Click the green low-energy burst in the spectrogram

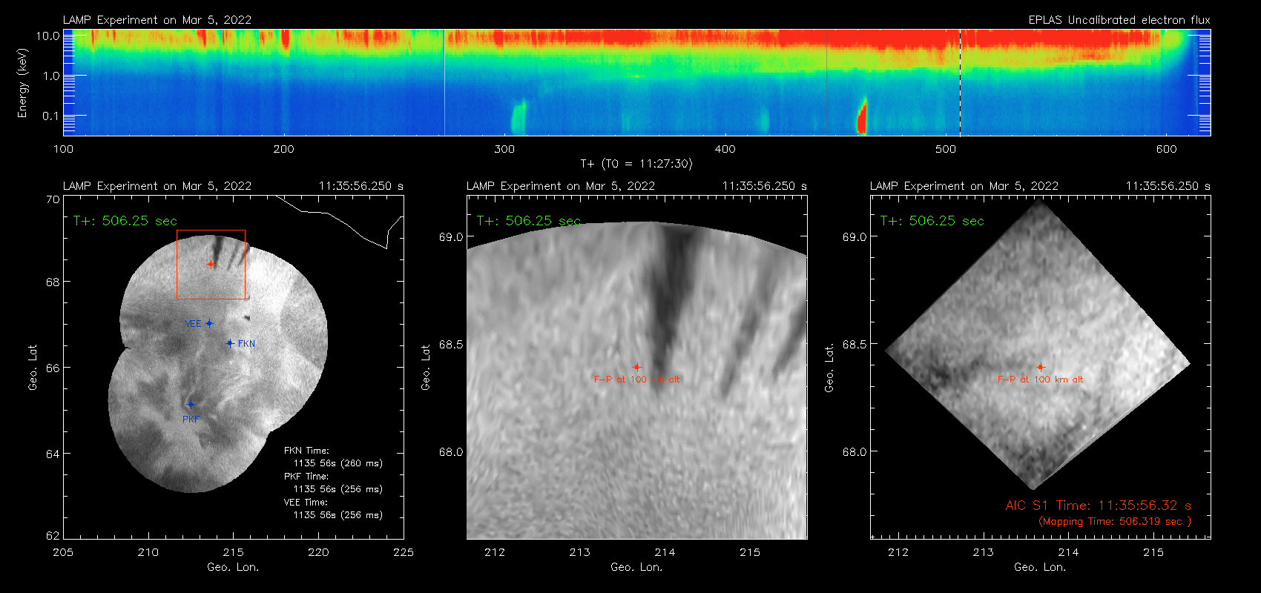point(518,118)
